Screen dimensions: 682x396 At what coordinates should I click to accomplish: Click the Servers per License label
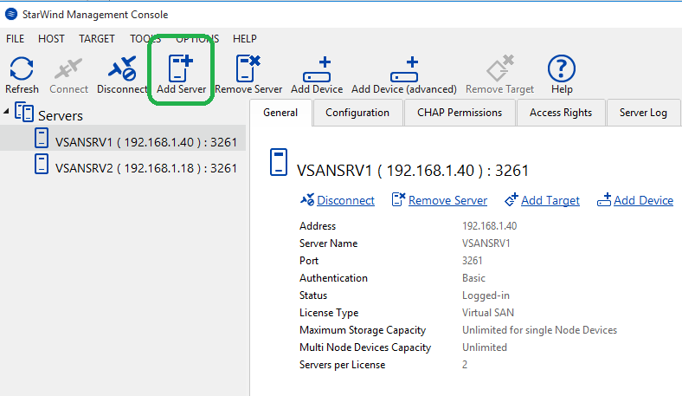(343, 365)
